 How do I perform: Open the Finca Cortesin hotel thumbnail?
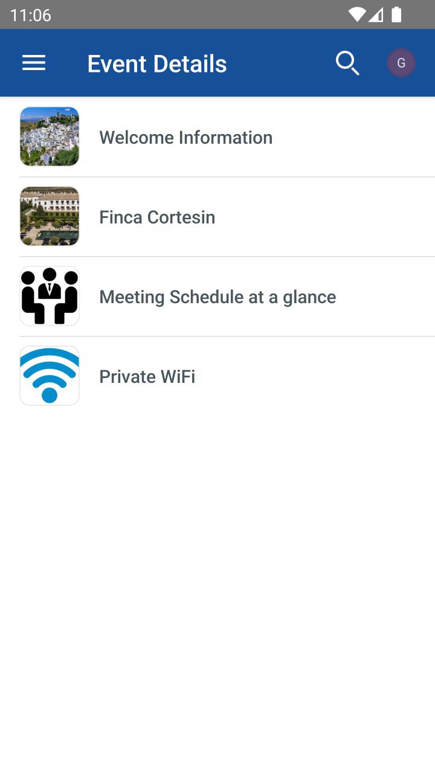(x=50, y=216)
